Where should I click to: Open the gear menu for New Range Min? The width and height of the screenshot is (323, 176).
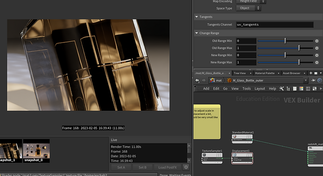coord(317,55)
